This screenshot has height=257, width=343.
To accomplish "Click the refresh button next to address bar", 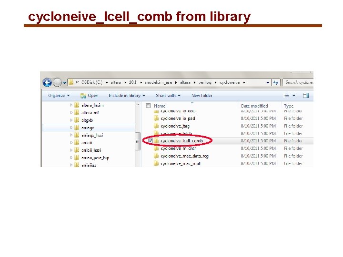I will pyautogui.click(x=276, y=83).
